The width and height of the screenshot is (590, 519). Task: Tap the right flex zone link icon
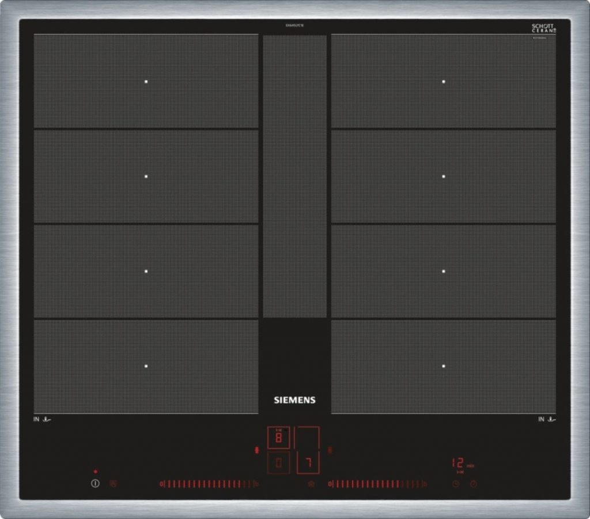(x=330, y=450)
